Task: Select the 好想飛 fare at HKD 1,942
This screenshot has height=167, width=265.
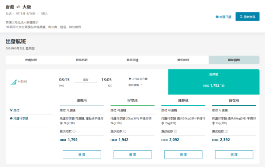Action: 132,155
